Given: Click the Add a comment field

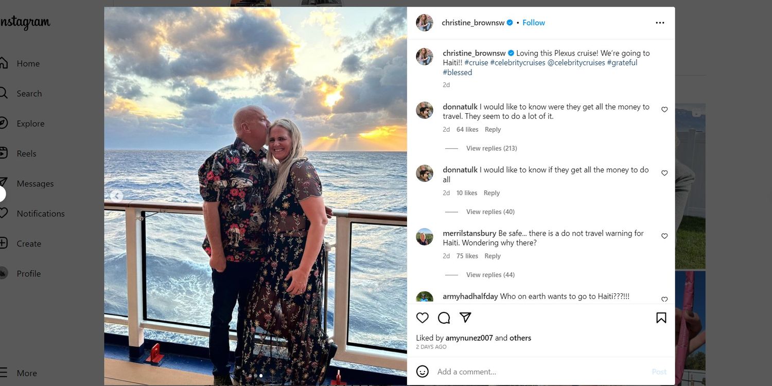Looking at the screenshot, I should pos(535,372).
